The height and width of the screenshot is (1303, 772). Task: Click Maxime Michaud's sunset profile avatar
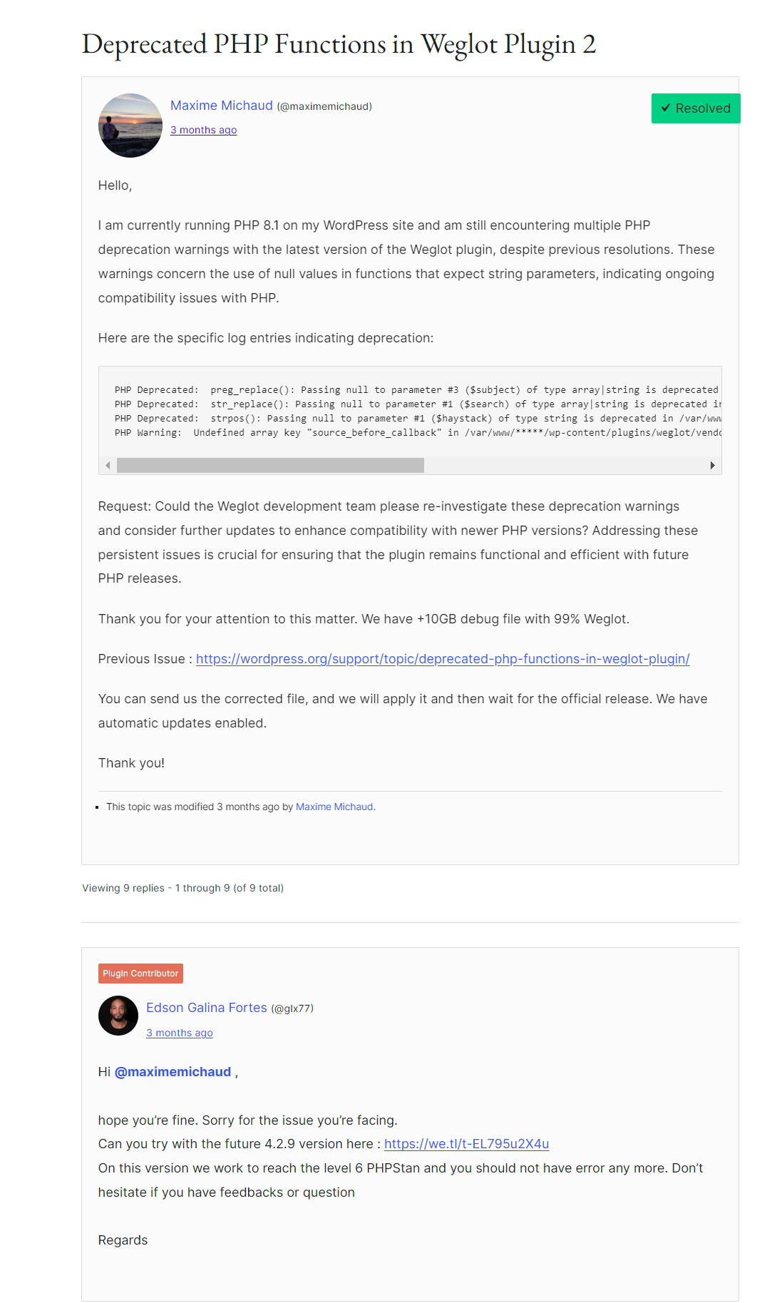click(x=130, y=126)
